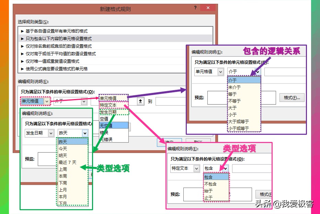This screenshot has width=320, height=214.
Task: Choose 发生日期 option in the main dialog's open list
Action: (114, 112)
